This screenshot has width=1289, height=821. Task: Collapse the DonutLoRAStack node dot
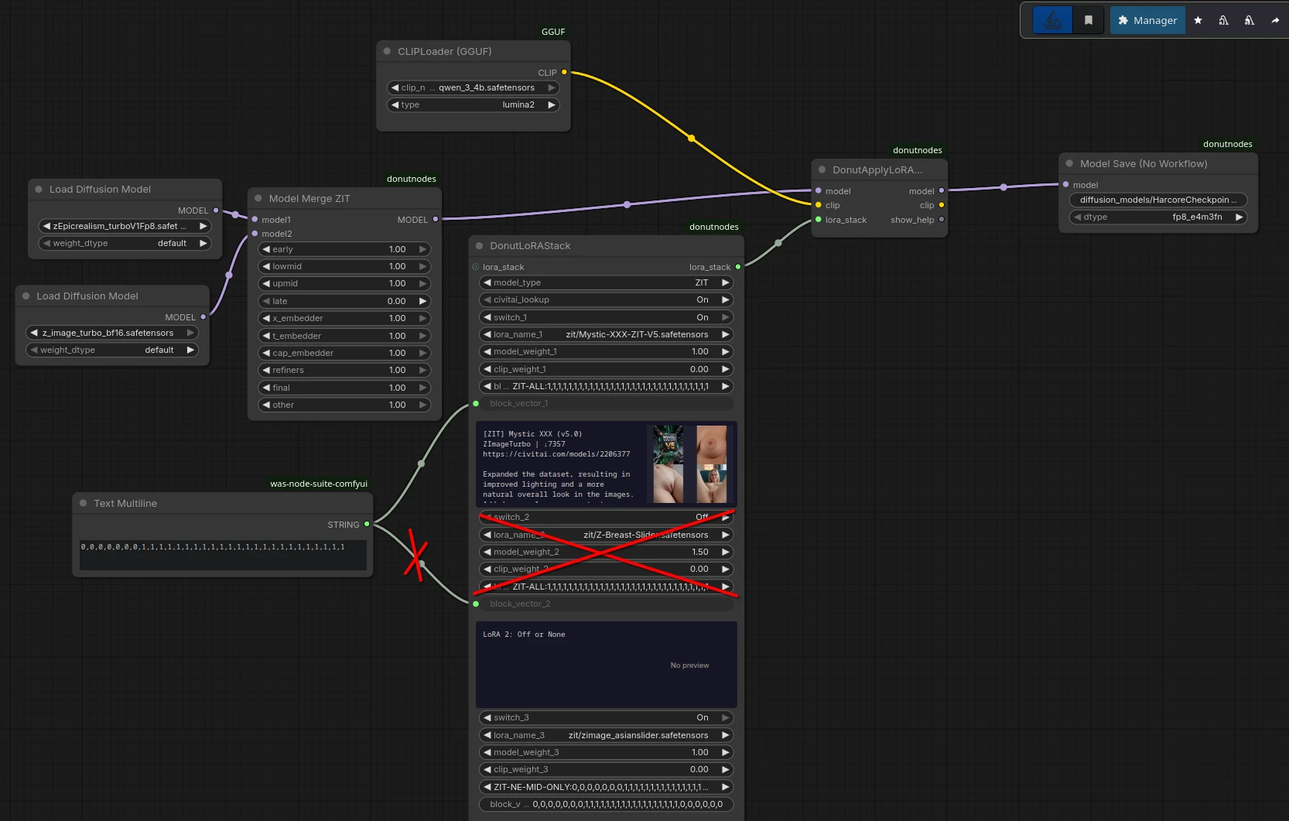click(479, 245)
